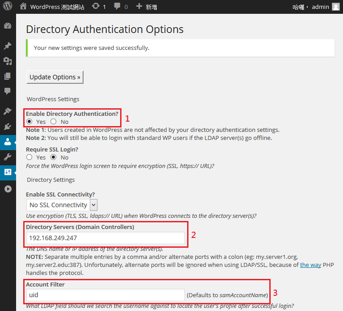Open Posts via pushpin icon
Viewport: 343px width, 311px height.
click(8, 45)
